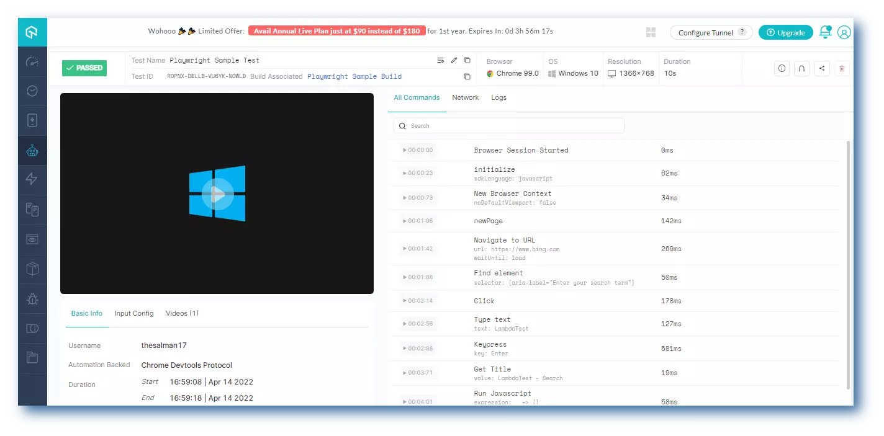The width and height of the screenshot is (884, 436).
Task: Open the user profile avatar menu
Action: pos(844,32)
